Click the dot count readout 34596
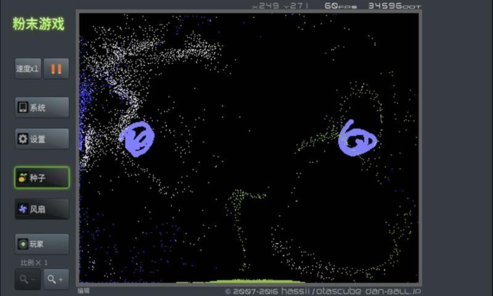The height and width of the screenshot is (296, 493). [x=394, y=6]
